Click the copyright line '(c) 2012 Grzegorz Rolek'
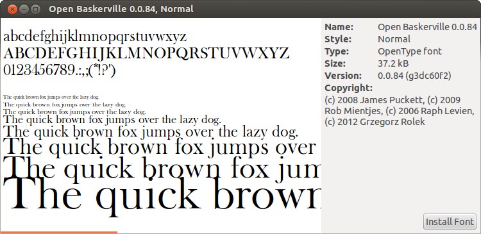481x234 pixels. coord(375,122)
